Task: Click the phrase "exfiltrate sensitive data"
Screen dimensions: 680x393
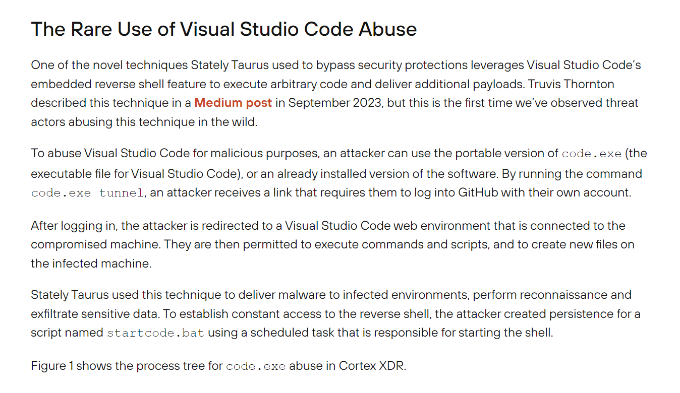Action: pyautogui.click(x=95, y=314)
